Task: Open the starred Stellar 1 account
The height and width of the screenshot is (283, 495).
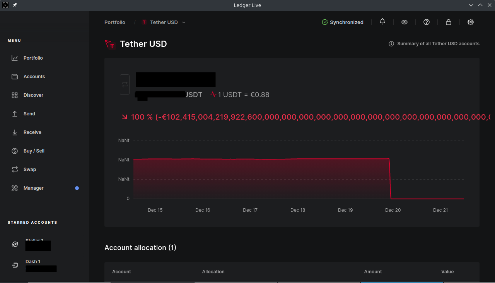Action: [x=35, y=243]
